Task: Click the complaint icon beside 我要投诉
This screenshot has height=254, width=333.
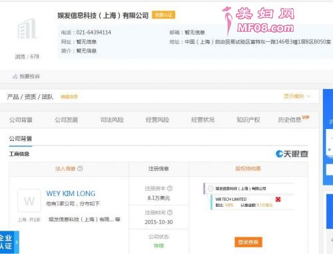Action: 15,76
